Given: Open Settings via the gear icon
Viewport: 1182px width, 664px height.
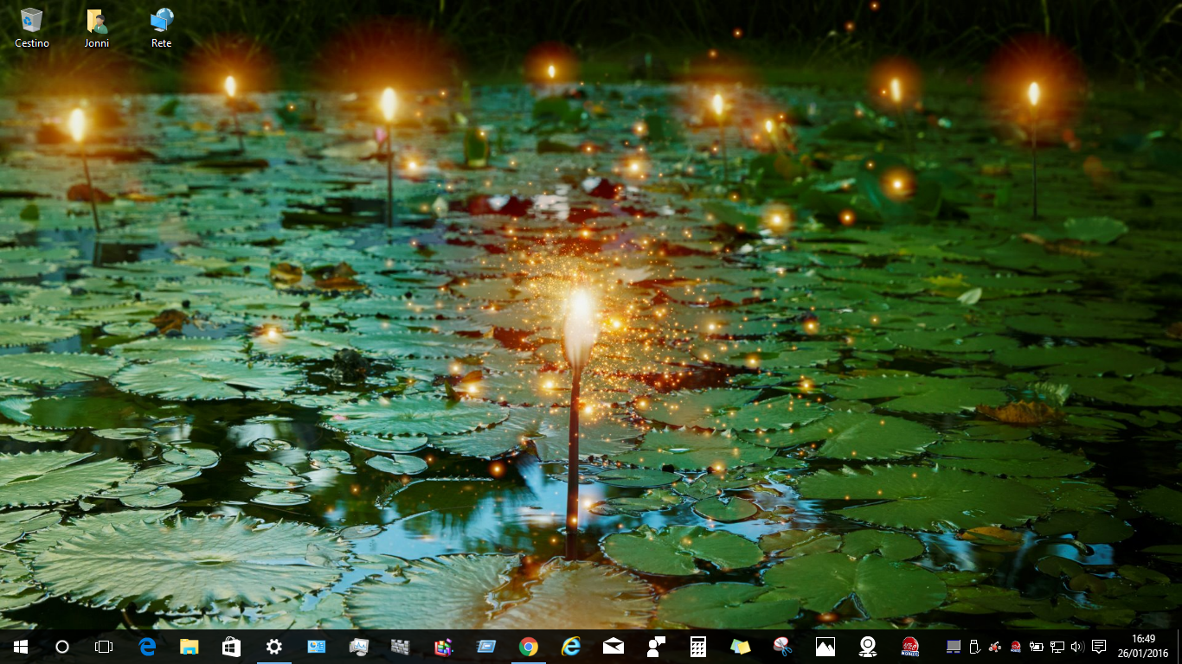Looking at the screenshot, I should click(x=273, y=647).
